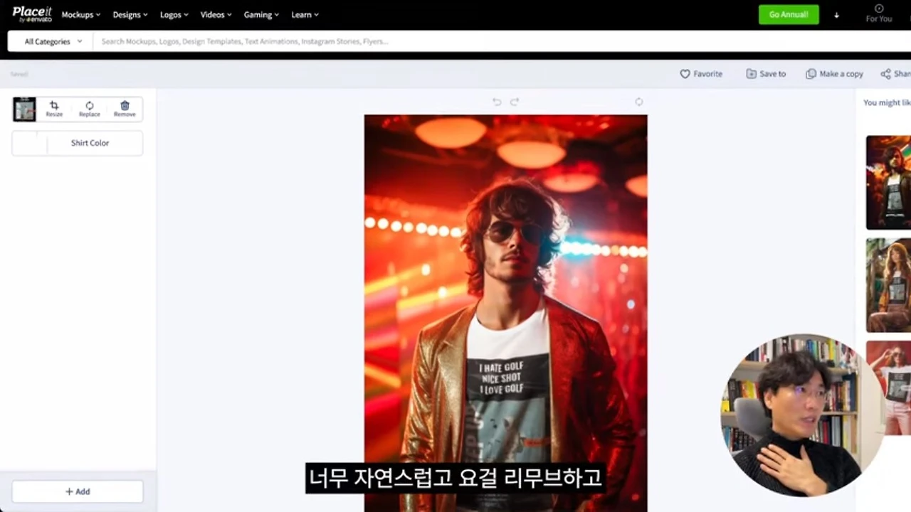911x512 pixels.
Task: Click the Replace image tool
Action: pyautogui.click(x=90, y=109)
